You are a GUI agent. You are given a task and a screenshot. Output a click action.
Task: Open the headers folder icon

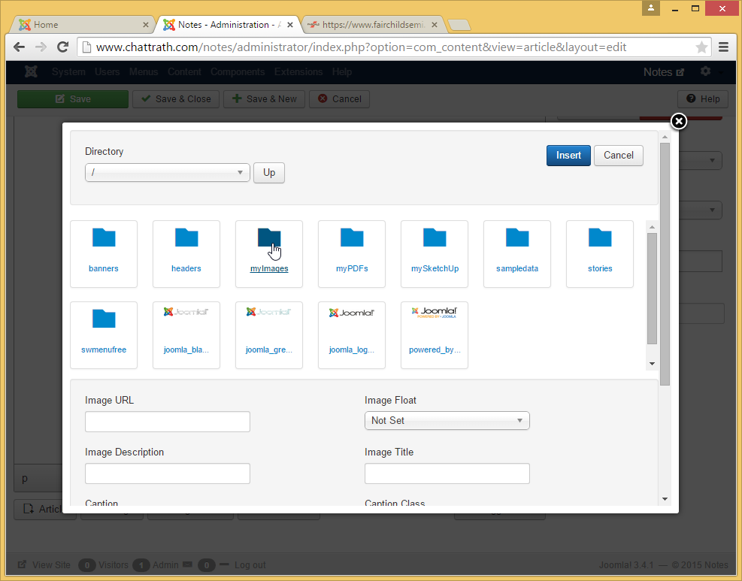(186, 238)
